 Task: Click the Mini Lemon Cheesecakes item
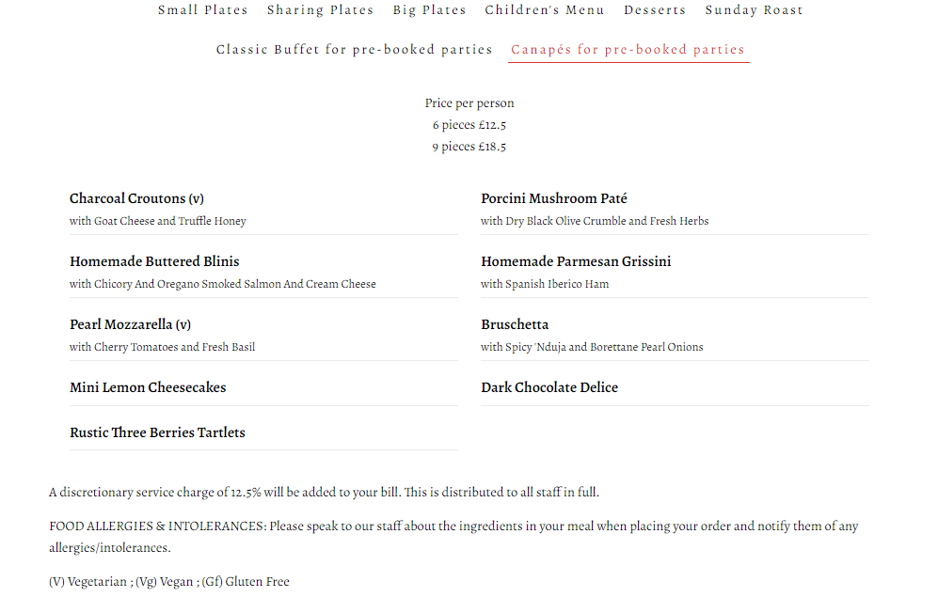point(148,387)
